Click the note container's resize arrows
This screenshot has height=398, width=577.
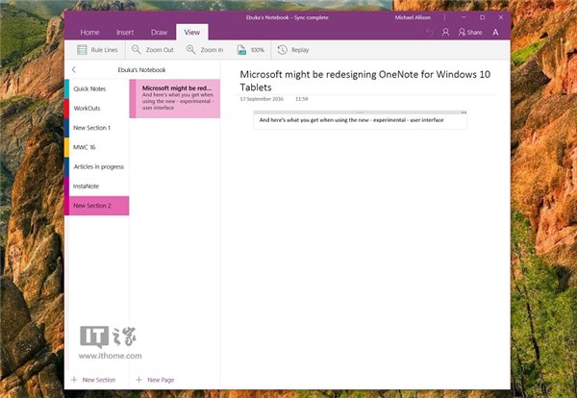(464, 112)
